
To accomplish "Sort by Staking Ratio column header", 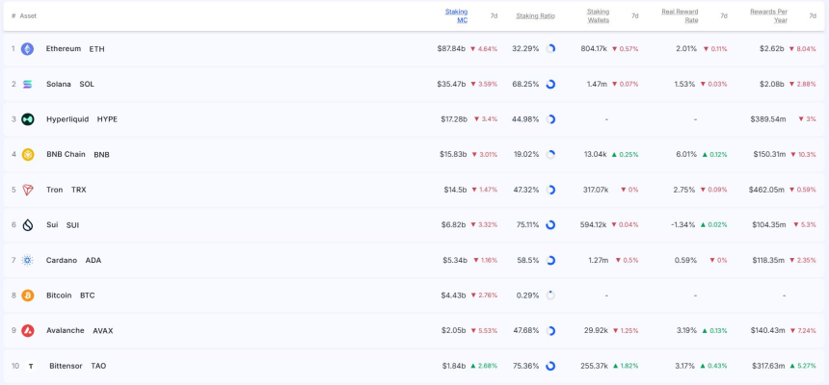I will point(535,16).
